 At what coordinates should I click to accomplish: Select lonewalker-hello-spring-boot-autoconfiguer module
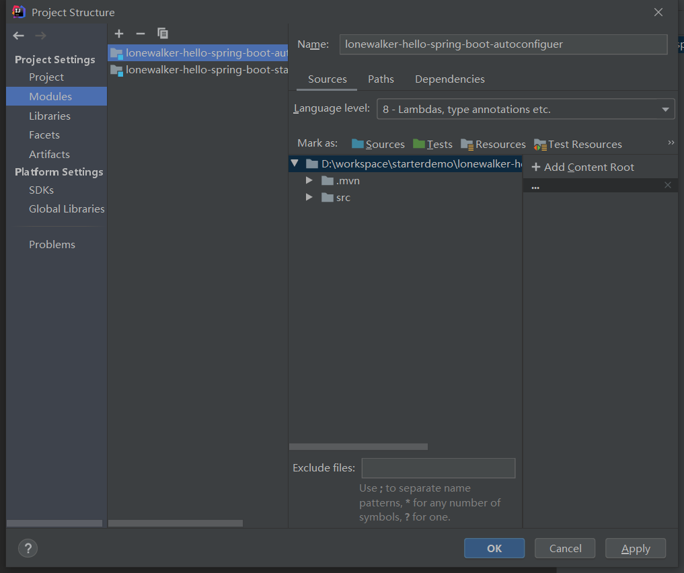pos(198,52)
